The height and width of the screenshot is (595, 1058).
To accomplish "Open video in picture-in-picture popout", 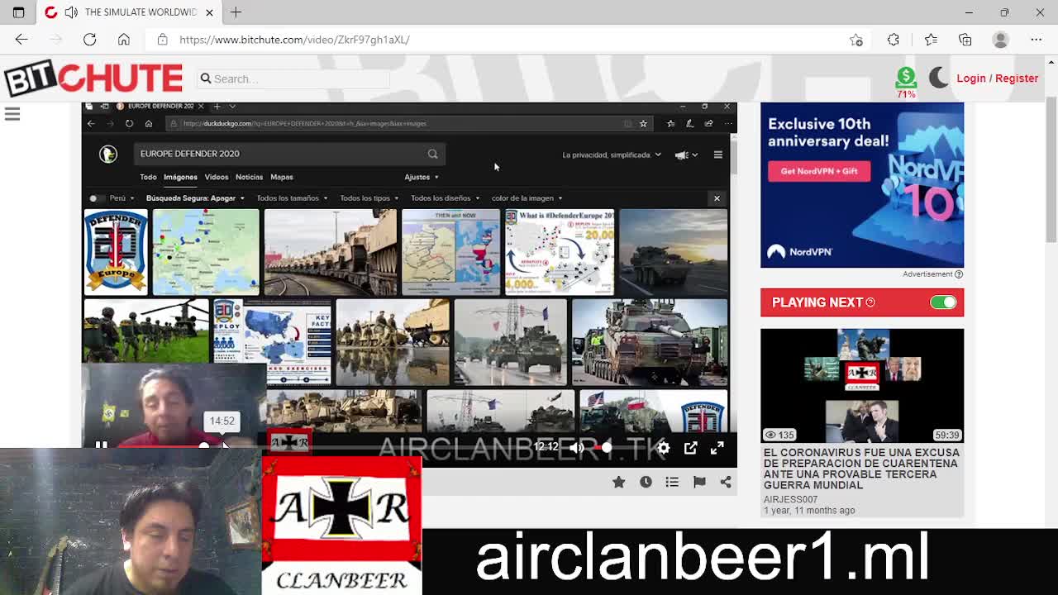I will pyautogui.click(x=690, y=447).
